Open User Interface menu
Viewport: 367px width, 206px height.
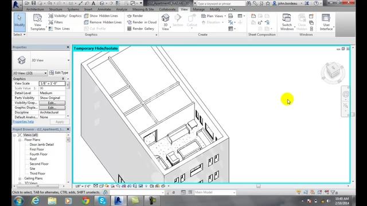point(326,22)
